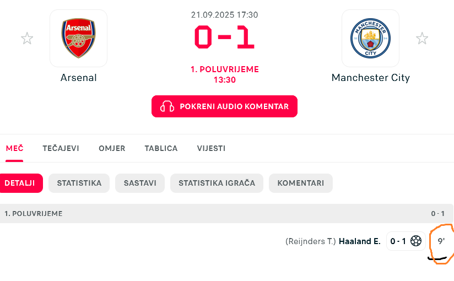This screenshot has height=281, width=454.
Task: Open the SASTAVI lineups section
Action: tap(140, 183)
